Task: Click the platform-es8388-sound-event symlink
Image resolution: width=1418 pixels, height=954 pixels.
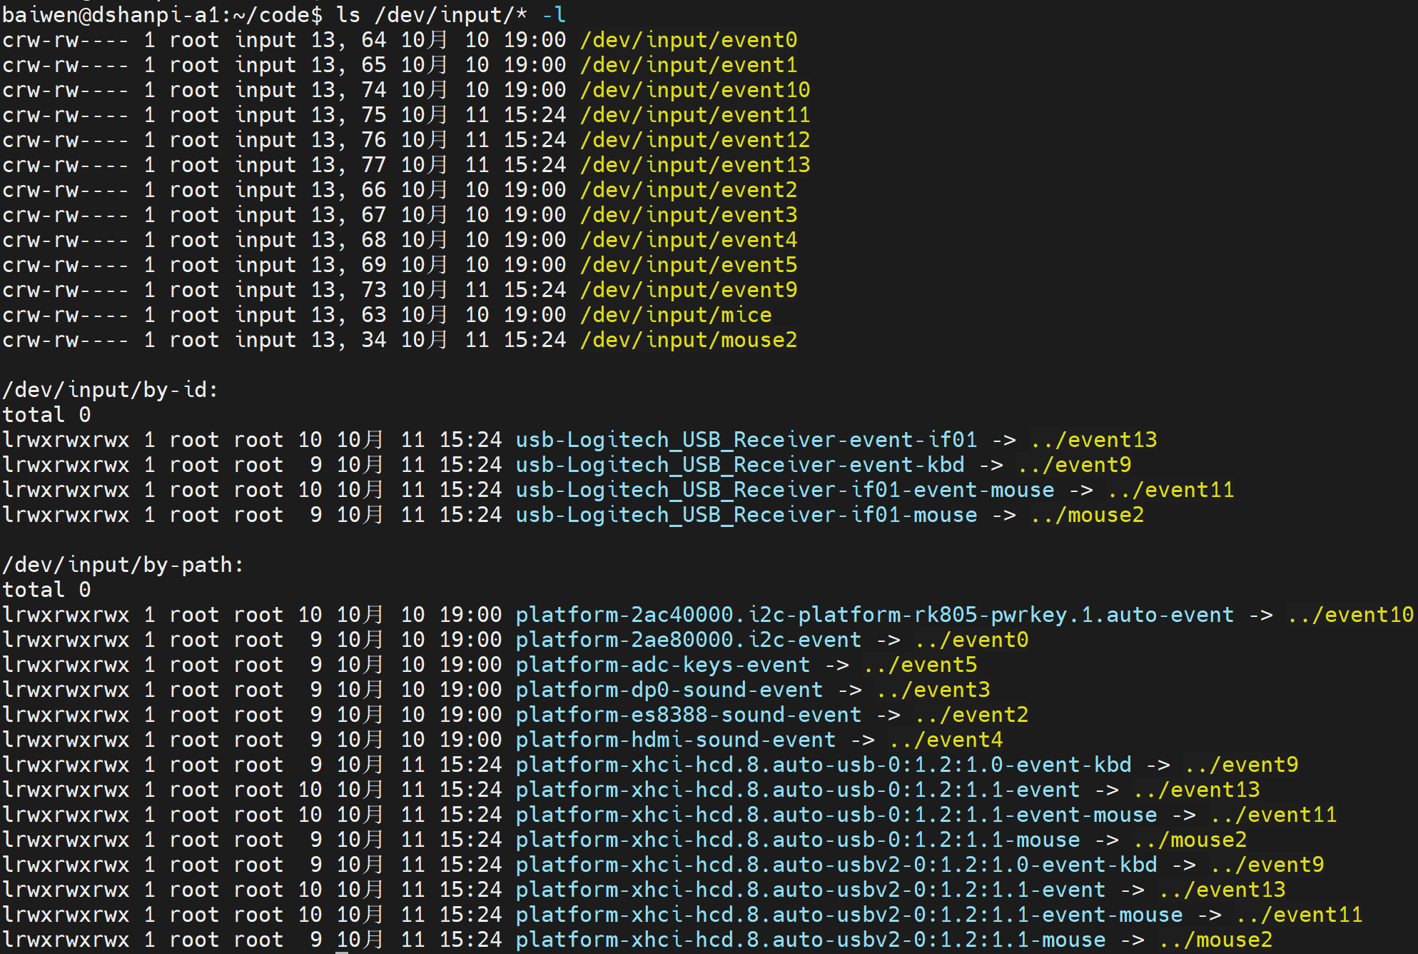Action: click(688, 715)
